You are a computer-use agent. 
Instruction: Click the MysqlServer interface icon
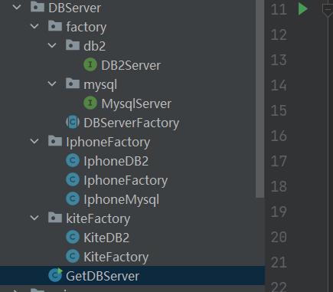click(x=90, y=103)
